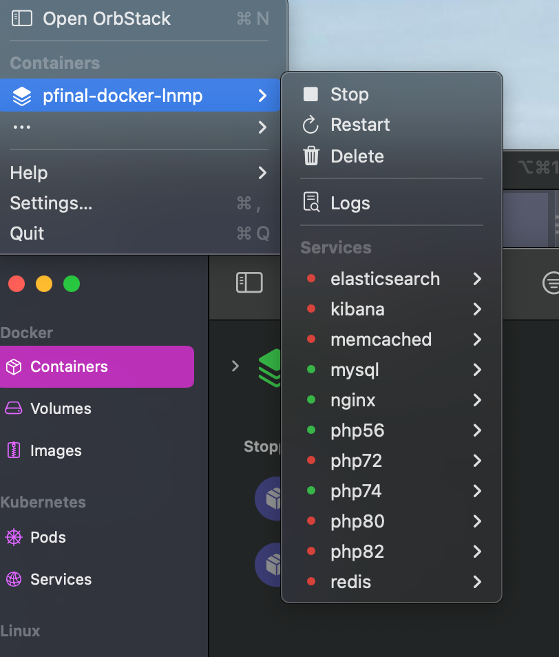
Task: Click the Logs document search icon
Action: coord(311,203)
